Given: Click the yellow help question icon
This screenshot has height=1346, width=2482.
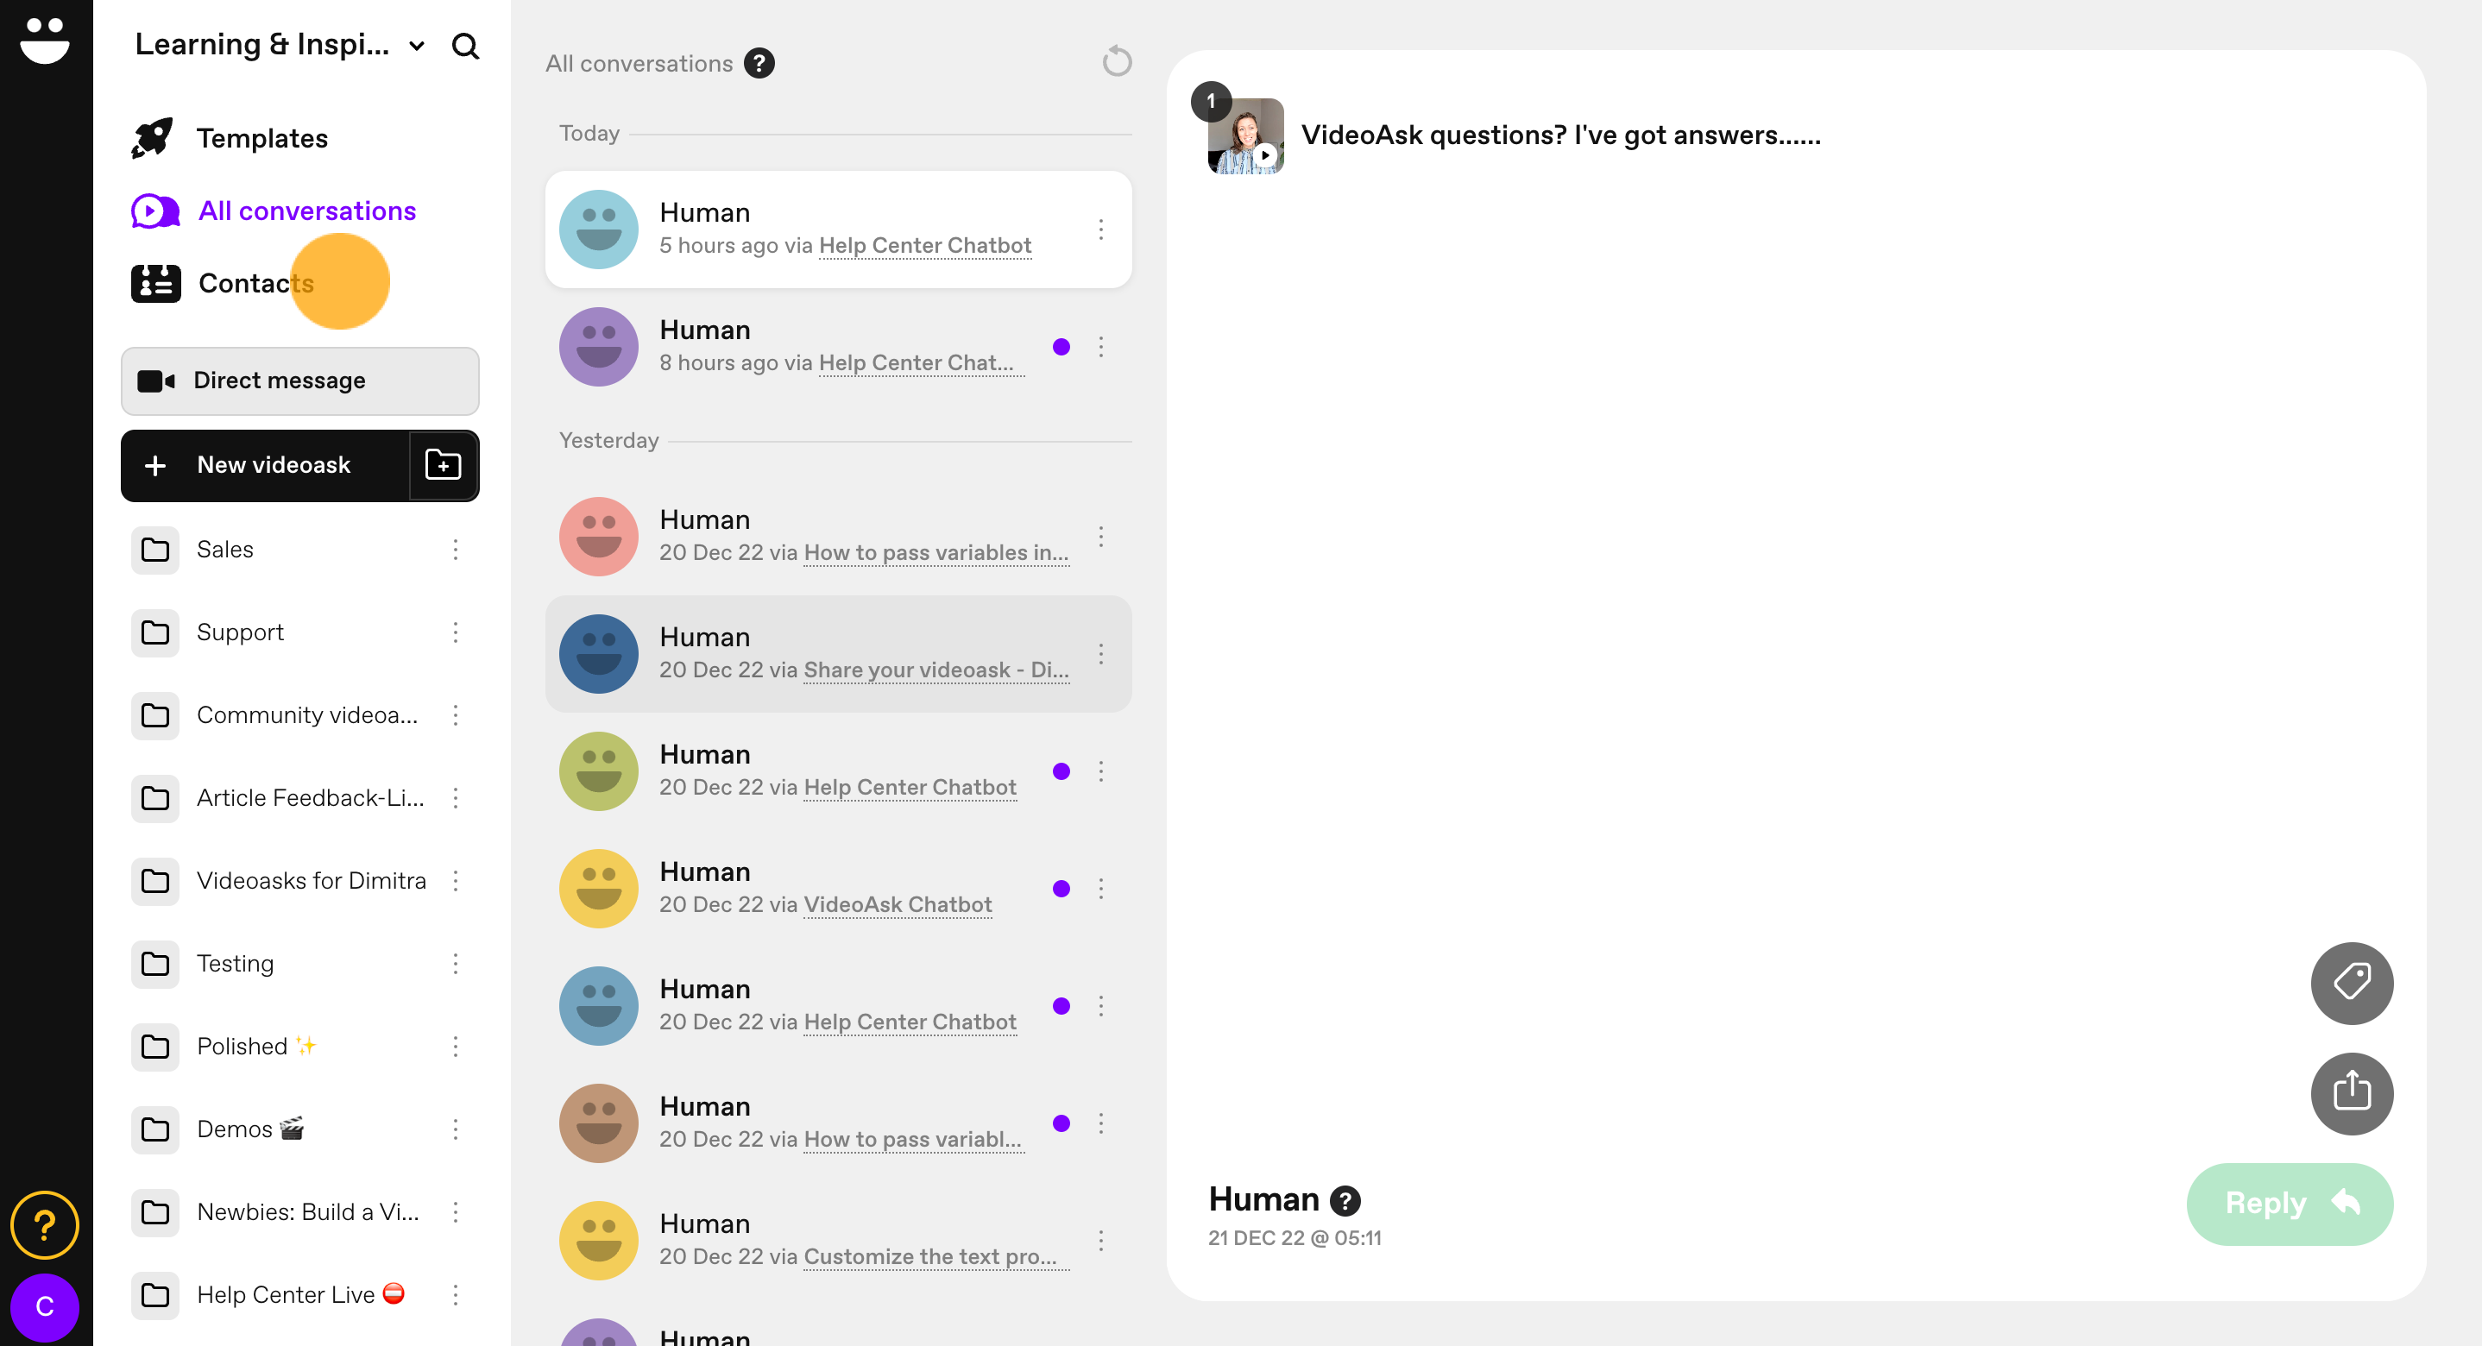Looking at the screenshot, I should [45, 1225].
